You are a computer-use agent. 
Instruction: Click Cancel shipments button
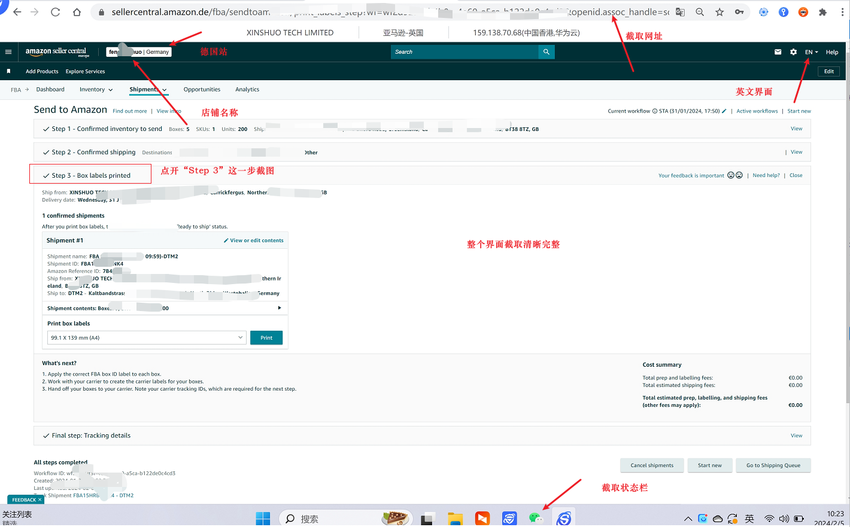tap(652, 465)
